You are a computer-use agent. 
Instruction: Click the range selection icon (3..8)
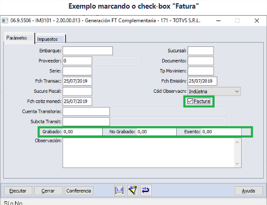pyautogui.click(x=119, y=190)
